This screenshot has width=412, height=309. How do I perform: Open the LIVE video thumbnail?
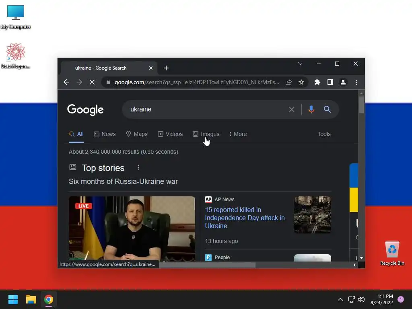click(x=132, y=229)
